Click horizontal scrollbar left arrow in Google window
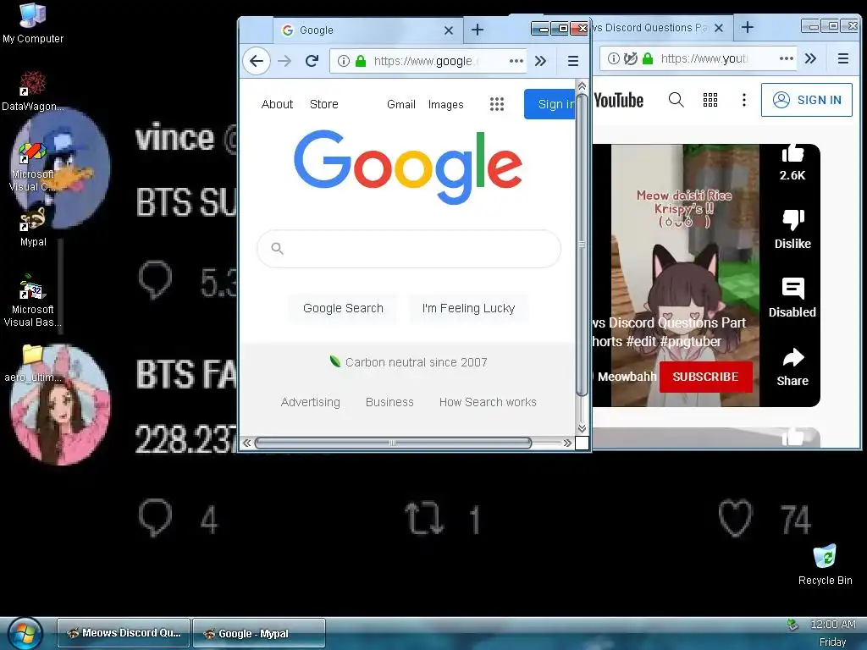Image resolution: width=867 pixels, height=650 pixels. click(246, 443)
